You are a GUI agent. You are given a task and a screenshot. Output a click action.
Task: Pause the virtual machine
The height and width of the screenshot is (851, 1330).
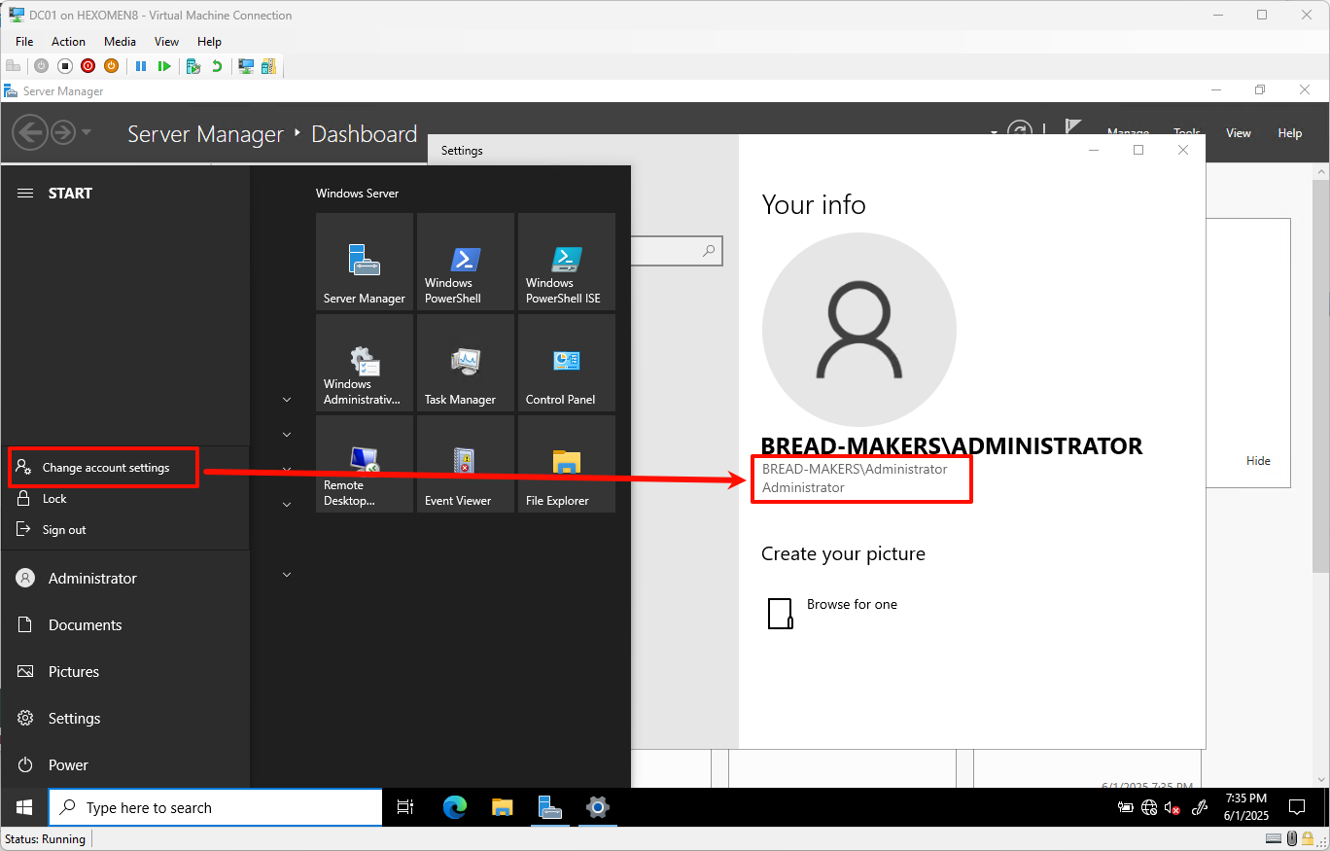click(141, 66)
